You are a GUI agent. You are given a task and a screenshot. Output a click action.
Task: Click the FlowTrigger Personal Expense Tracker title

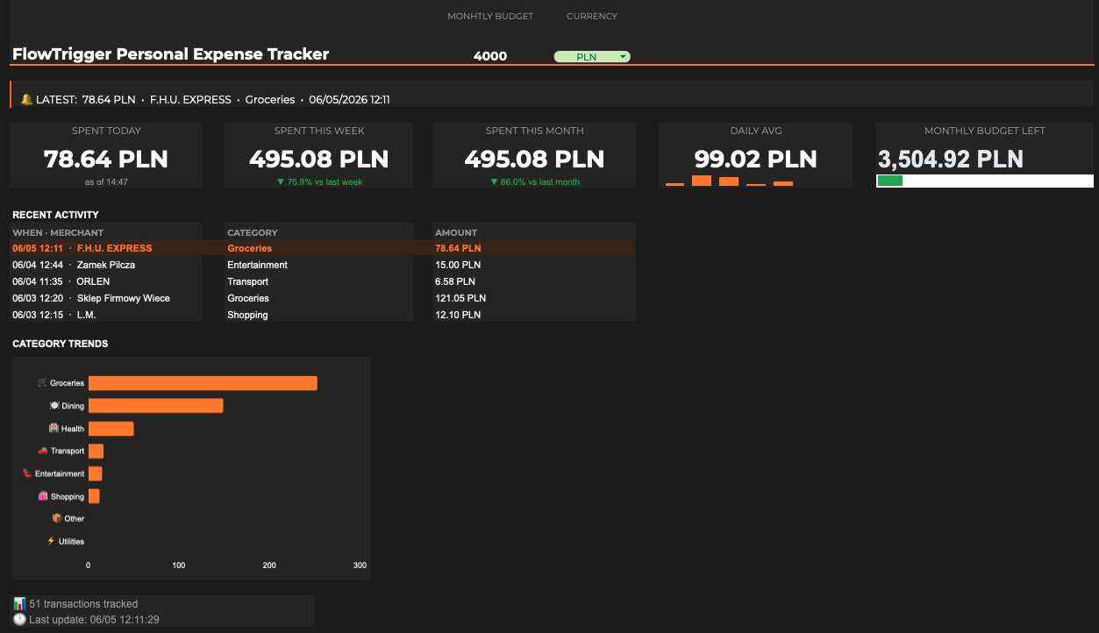tap(170, 54)
